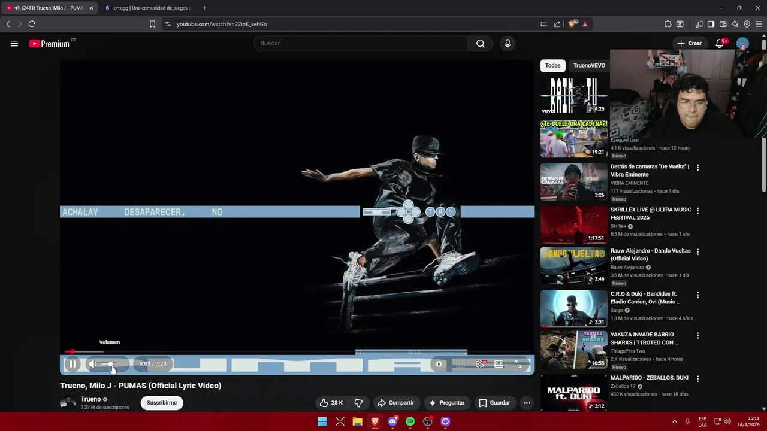Open more actions ellipsis below video

click(527, 403)
